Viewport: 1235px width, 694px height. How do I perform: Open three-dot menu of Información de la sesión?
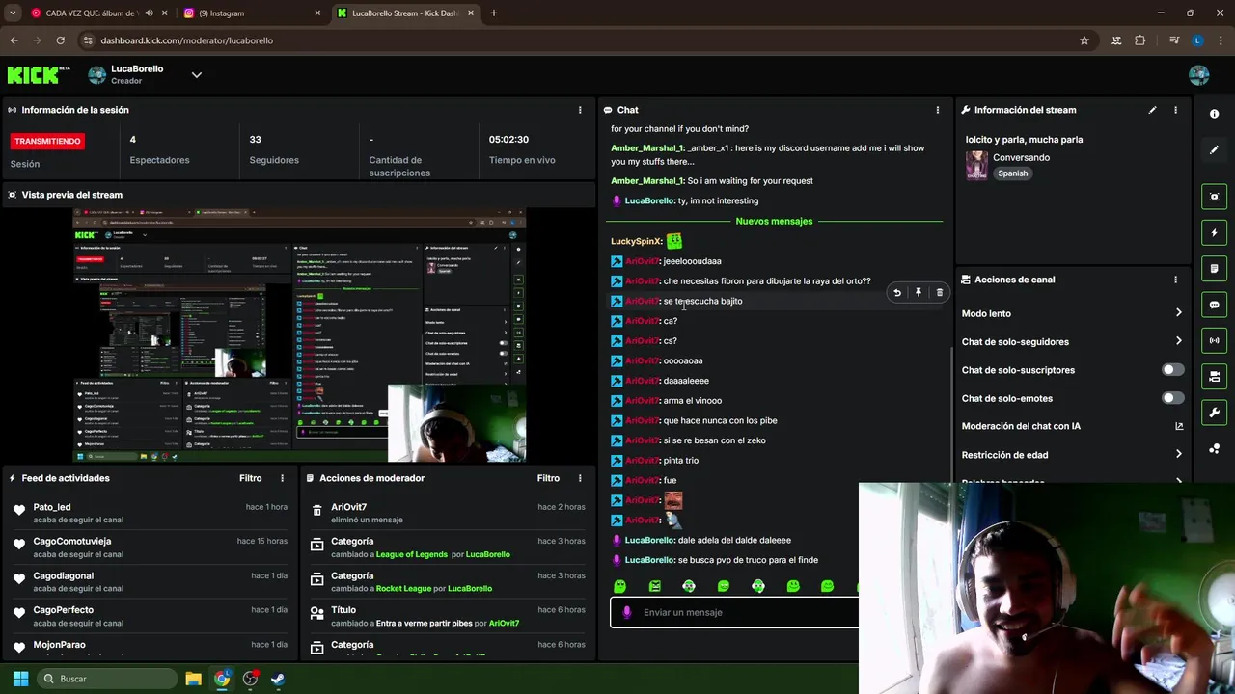[x=580, y=110]
